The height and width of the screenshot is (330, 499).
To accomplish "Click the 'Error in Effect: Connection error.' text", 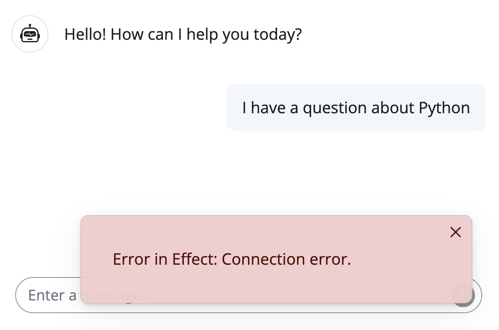I will [232, 259].
